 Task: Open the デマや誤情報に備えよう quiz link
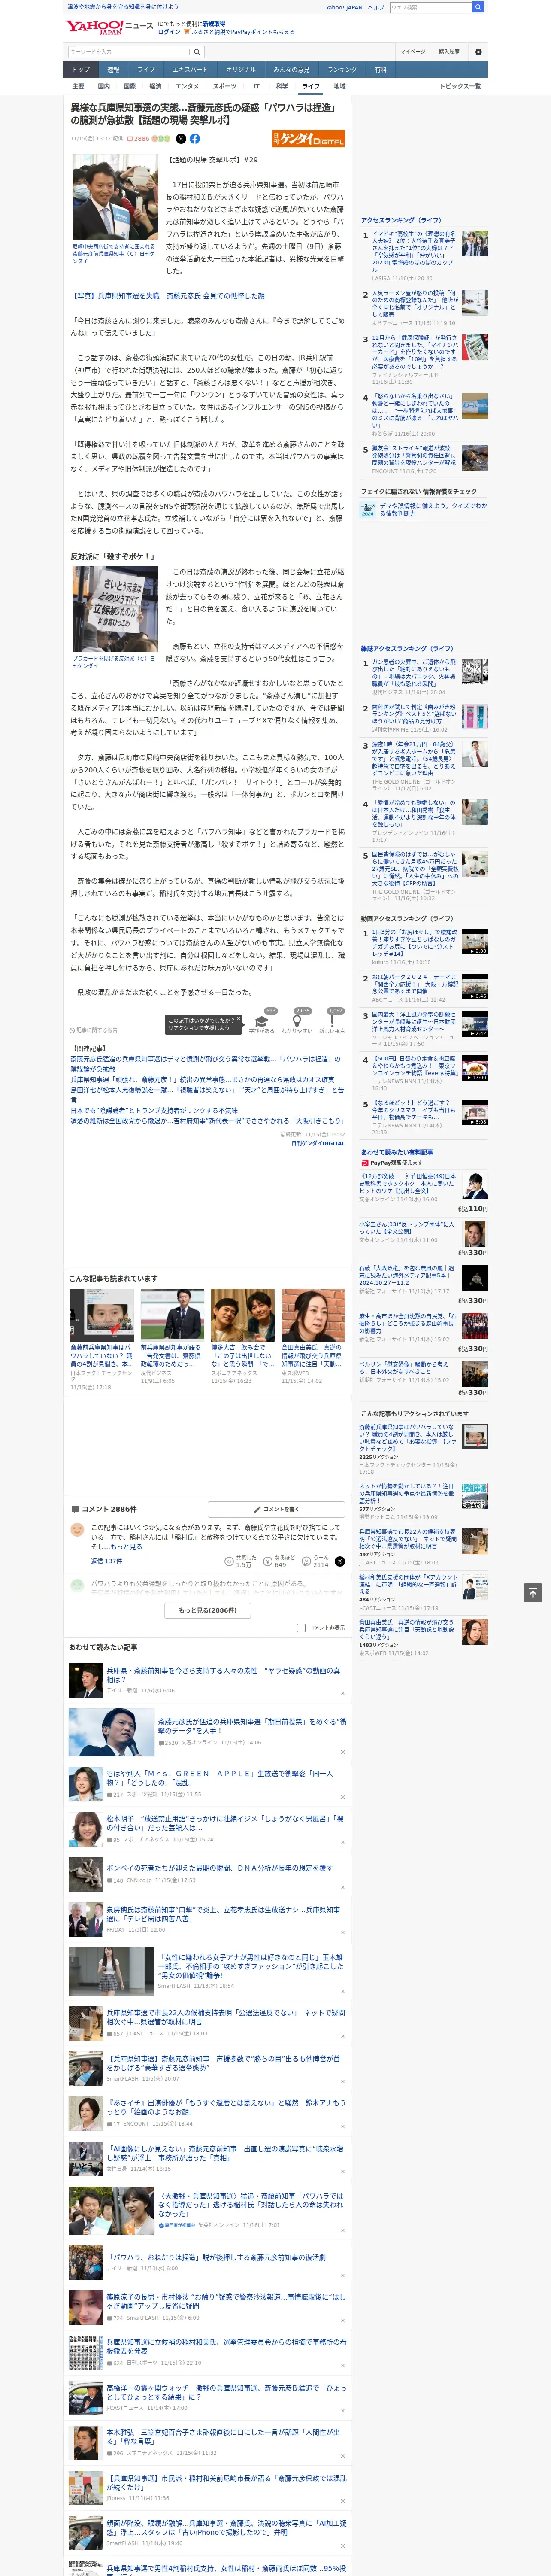pyautogui.click(x=433, y=509)
